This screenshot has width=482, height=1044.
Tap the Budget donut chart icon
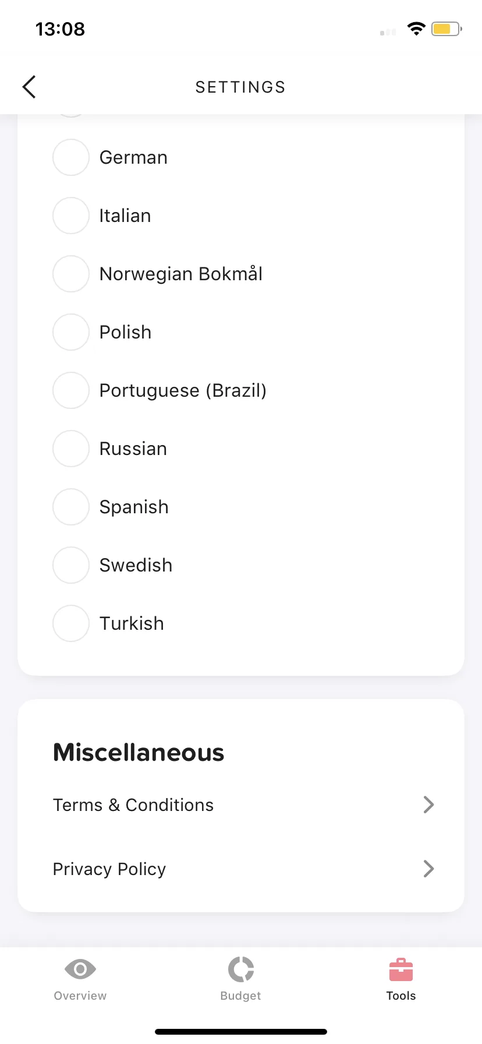tap(241, 969)
